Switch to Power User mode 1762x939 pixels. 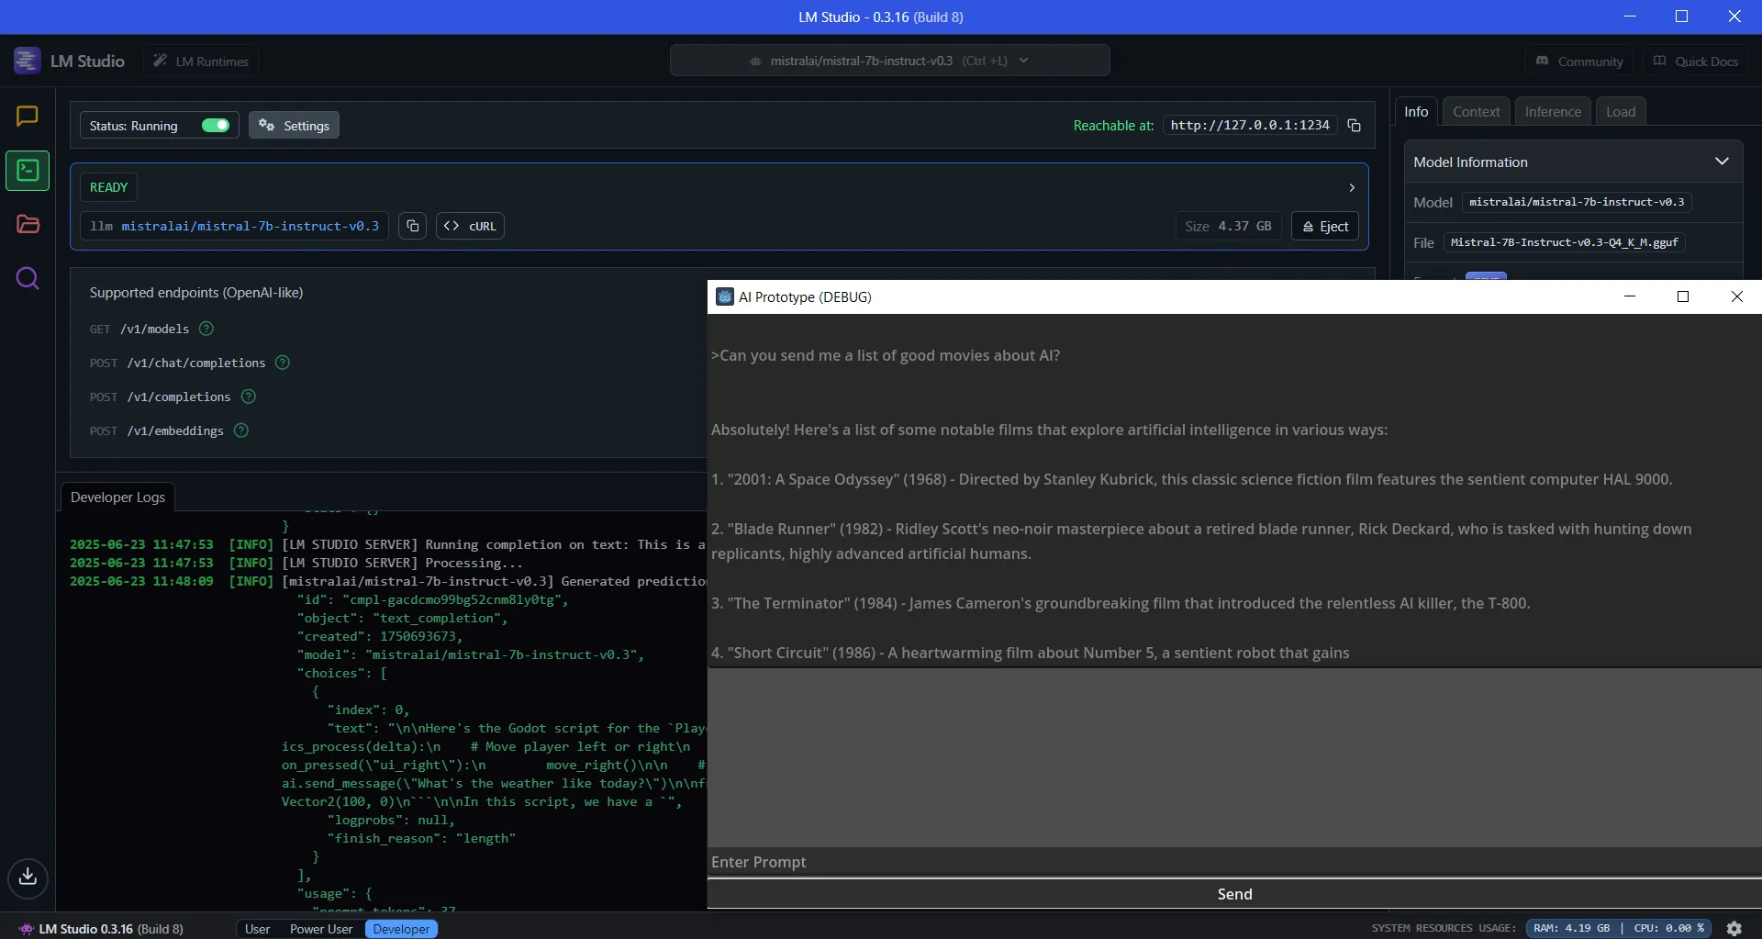tap(320, 928)
